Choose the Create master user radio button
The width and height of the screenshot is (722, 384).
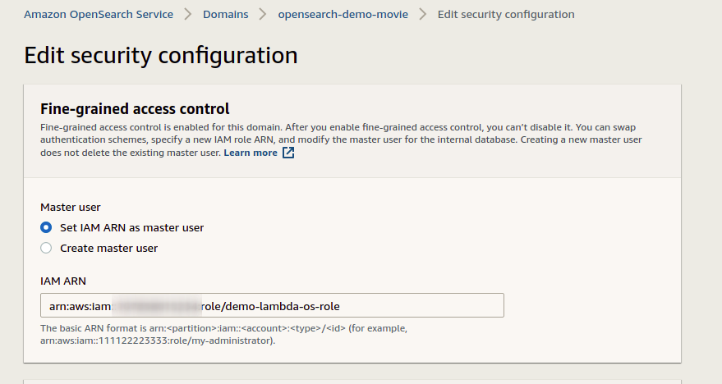click(46, 248)
